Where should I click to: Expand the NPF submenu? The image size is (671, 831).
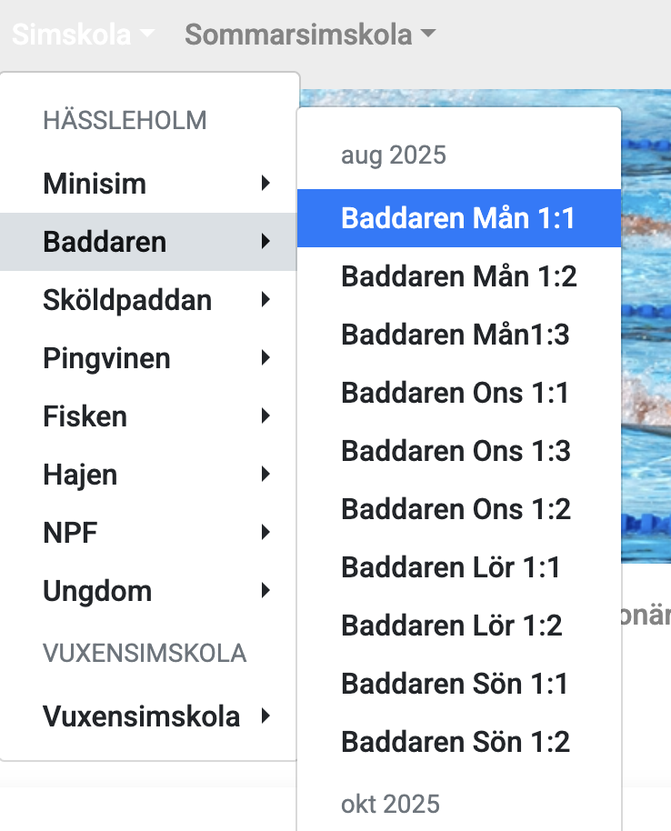[x=150, y=533]
